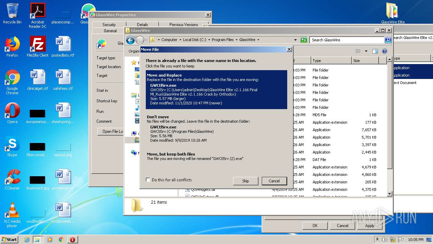Expand GlassWire breadcrumb arrow
Viewport: 433px width, 244px height.
[258, 40]
